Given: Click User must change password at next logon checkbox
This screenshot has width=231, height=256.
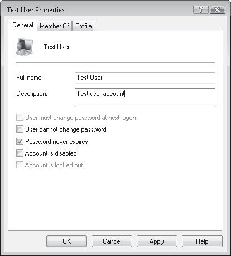Looking at the screenshot, I should point(20,118).
